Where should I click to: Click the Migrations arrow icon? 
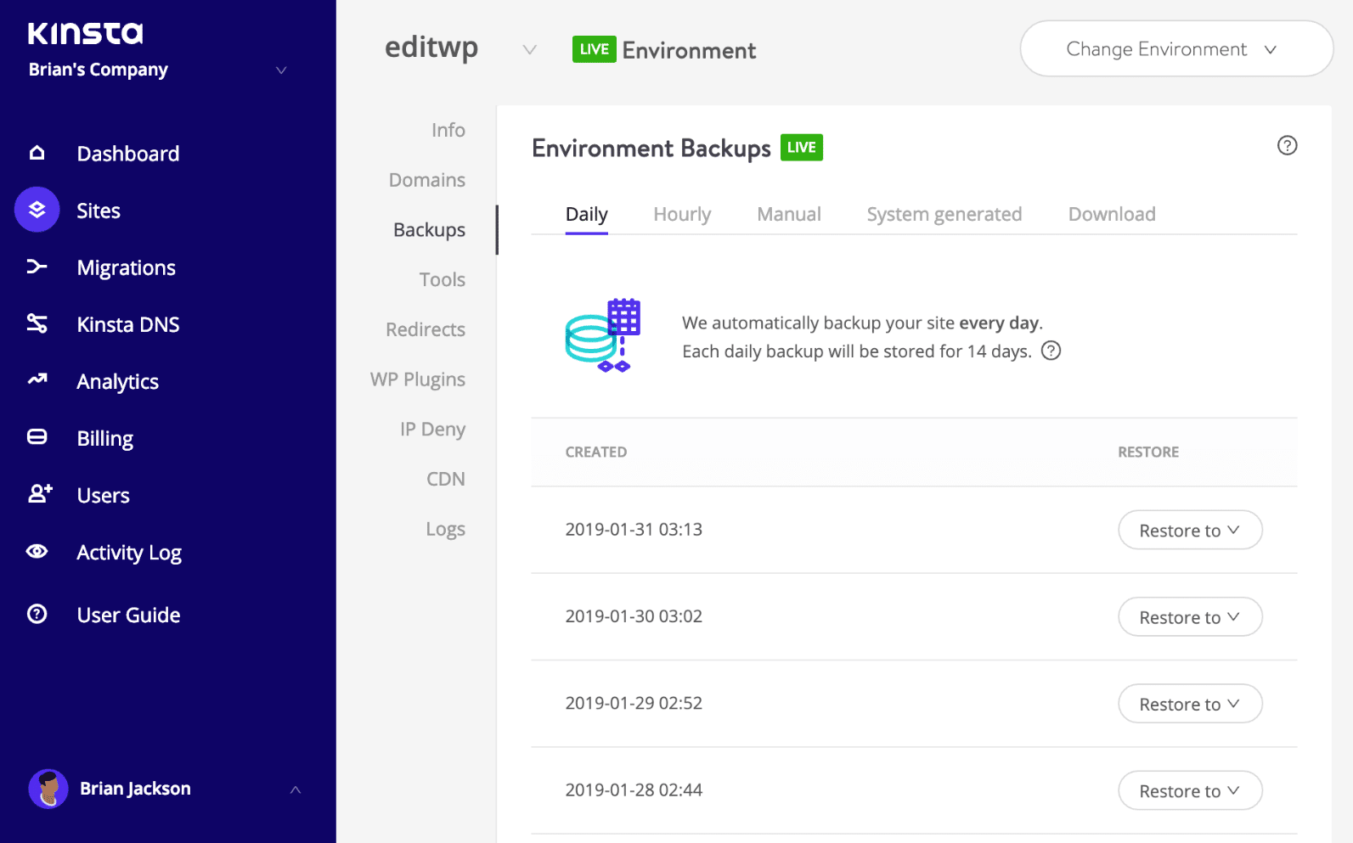click(x=37, y=267)
